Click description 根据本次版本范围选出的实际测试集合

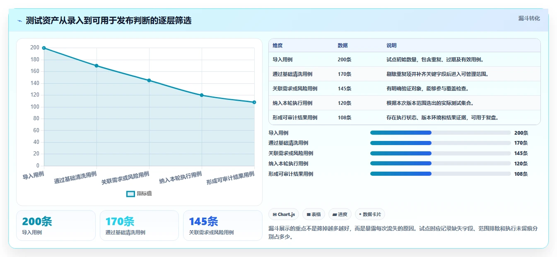pos(430,103)
